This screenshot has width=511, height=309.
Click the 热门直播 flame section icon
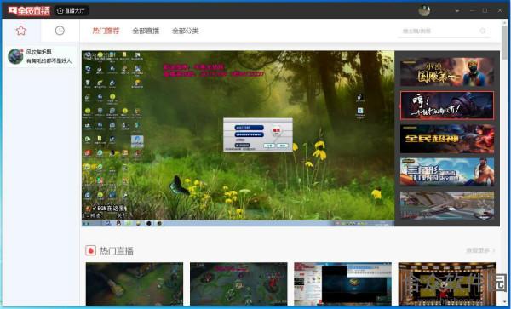coord(90,250)
